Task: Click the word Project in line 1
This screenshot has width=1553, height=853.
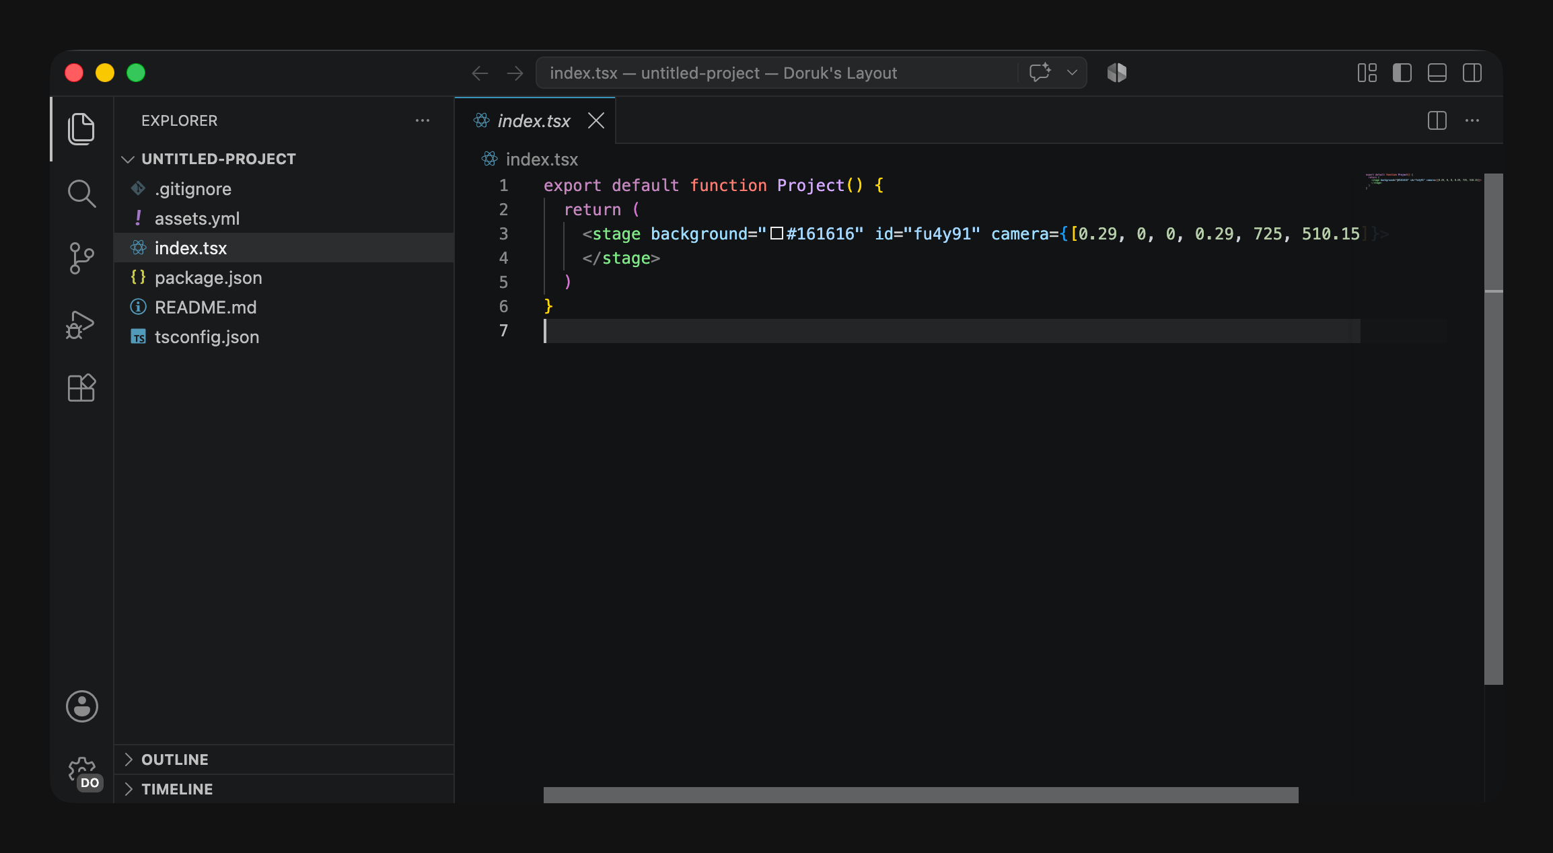Action: tap(811, 186)
